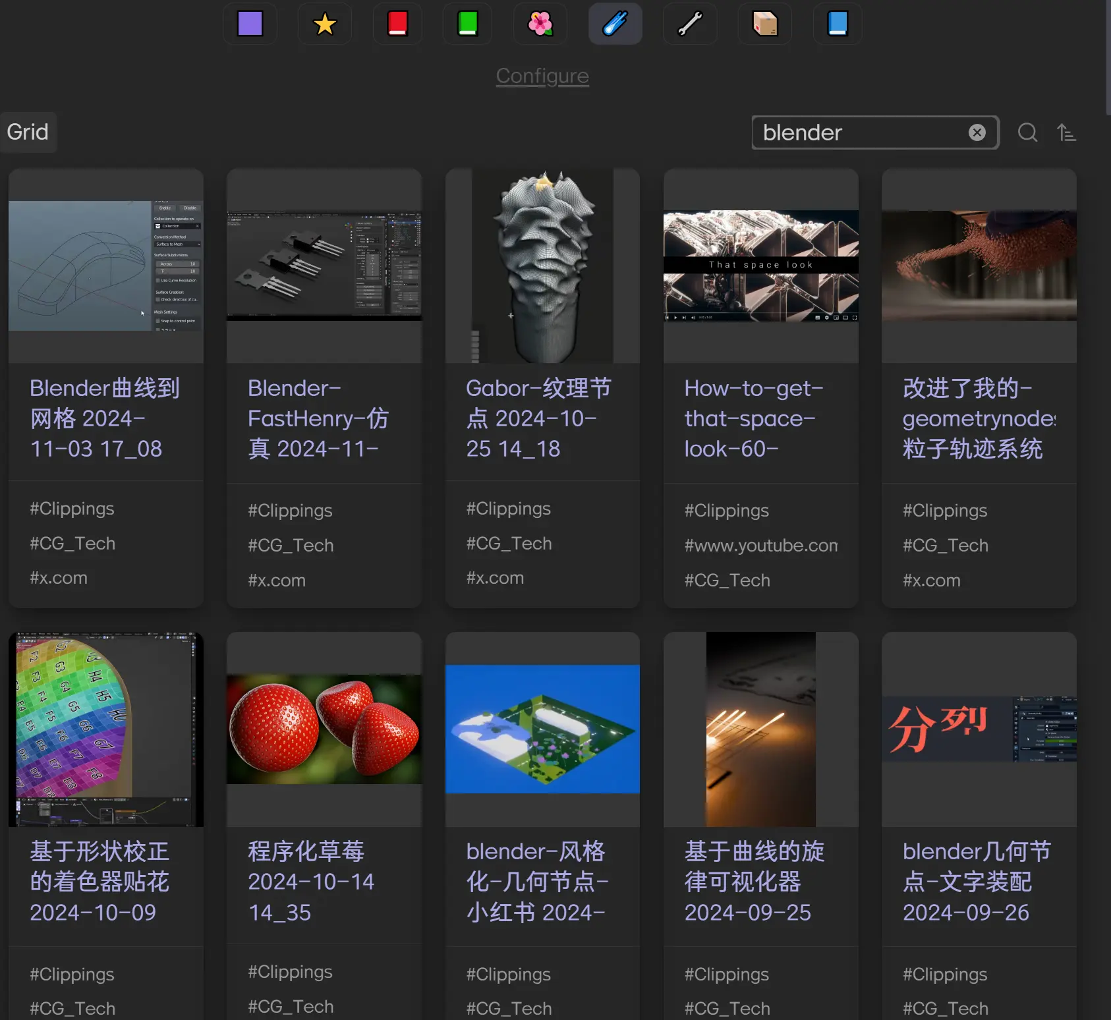Select the red book icon filter
Image resolution: width=1111 pixels, height=1020 pixels.
pos(397,24)
